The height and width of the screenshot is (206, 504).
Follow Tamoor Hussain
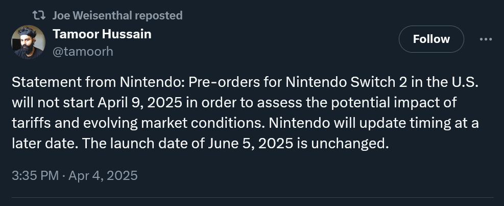pos(431,39)
